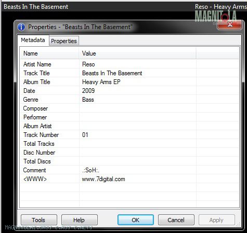This screenshot has width=247, height=233.
Task: Click the greyed-out Apply button
Action: (x=217, y=220)
